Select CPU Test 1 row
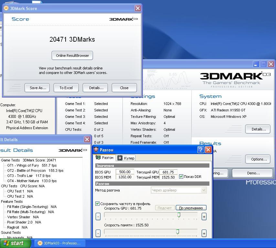 tap(20, 191)
